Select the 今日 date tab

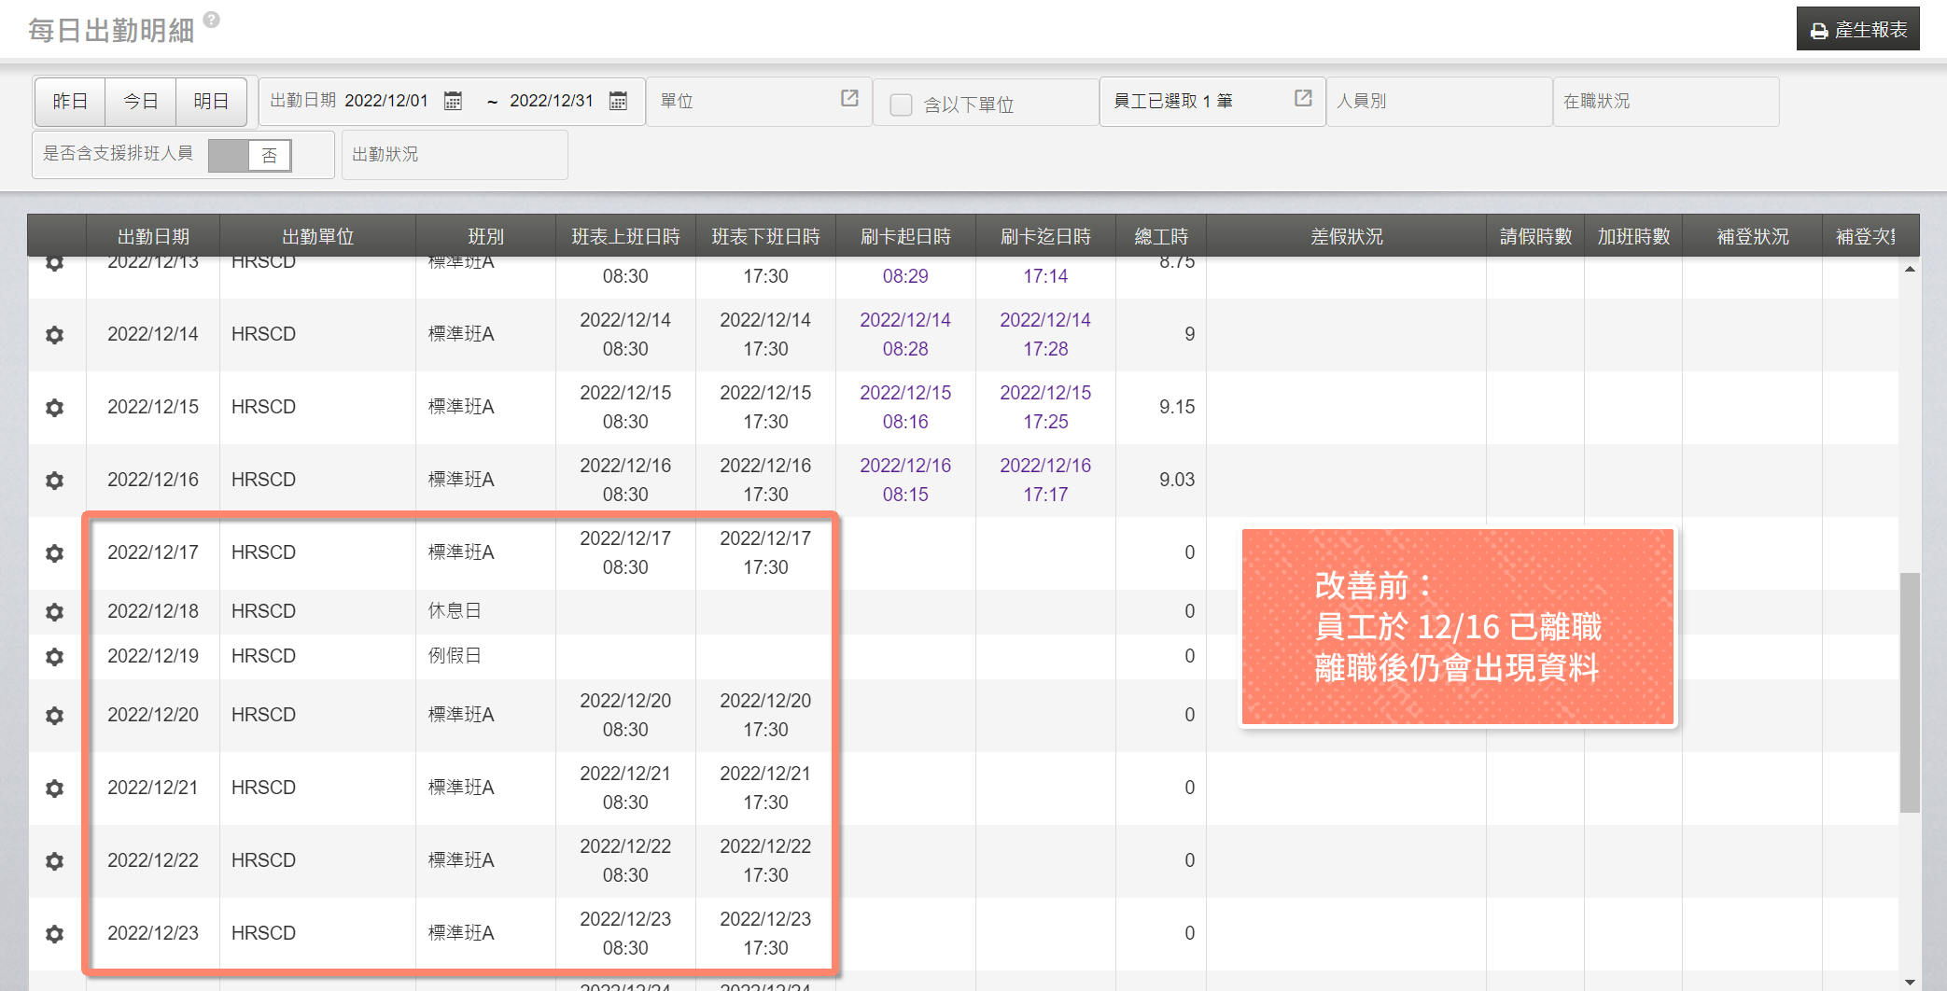pyautogui.click(x=140, y=101)
